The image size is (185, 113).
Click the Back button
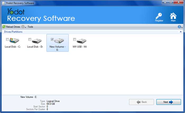141,102
